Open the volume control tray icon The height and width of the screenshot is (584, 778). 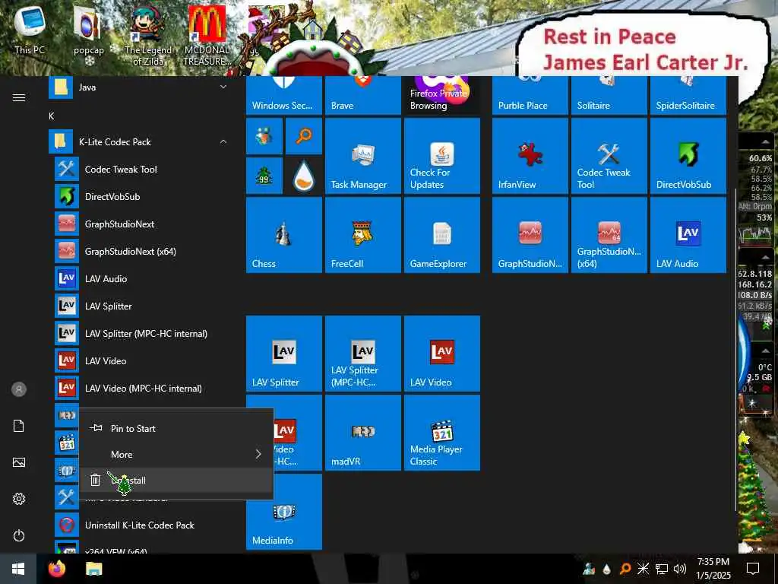point(680,569)
